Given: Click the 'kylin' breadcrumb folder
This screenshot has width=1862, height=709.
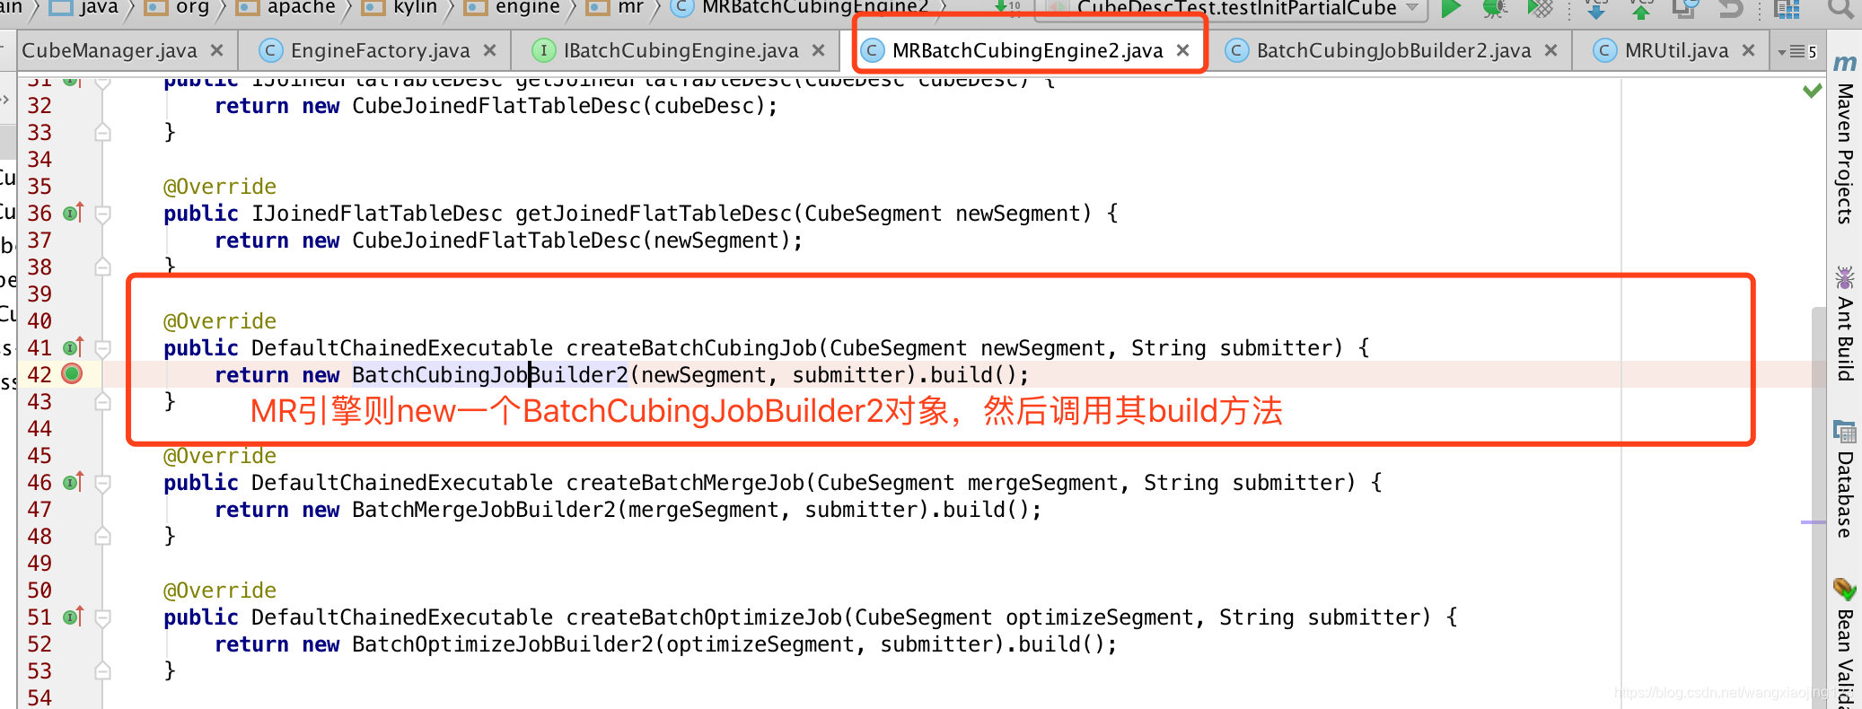Looking at the screenshot, I should tap(400, 8).
